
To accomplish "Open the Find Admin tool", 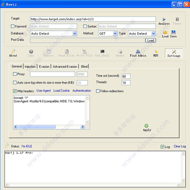I will click(x=138, y=53).
